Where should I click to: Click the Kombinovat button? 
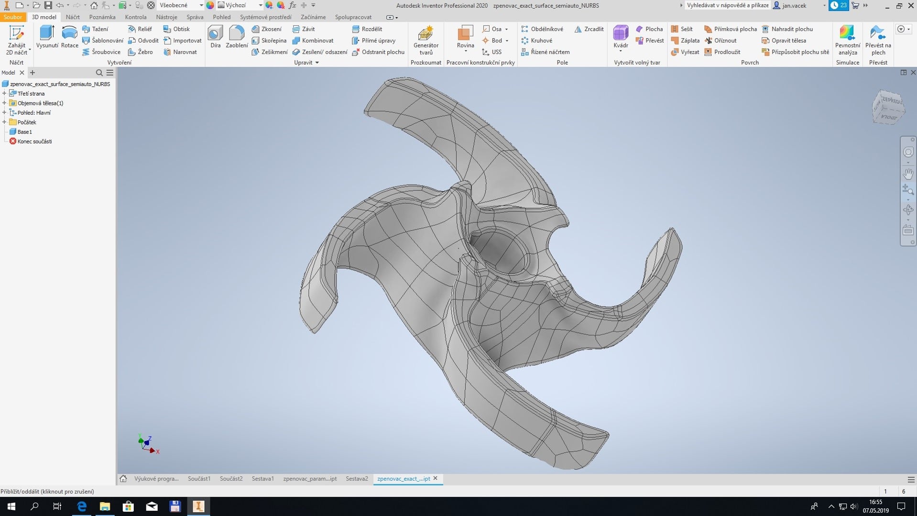pyautogui.click(x=313, y=41)
